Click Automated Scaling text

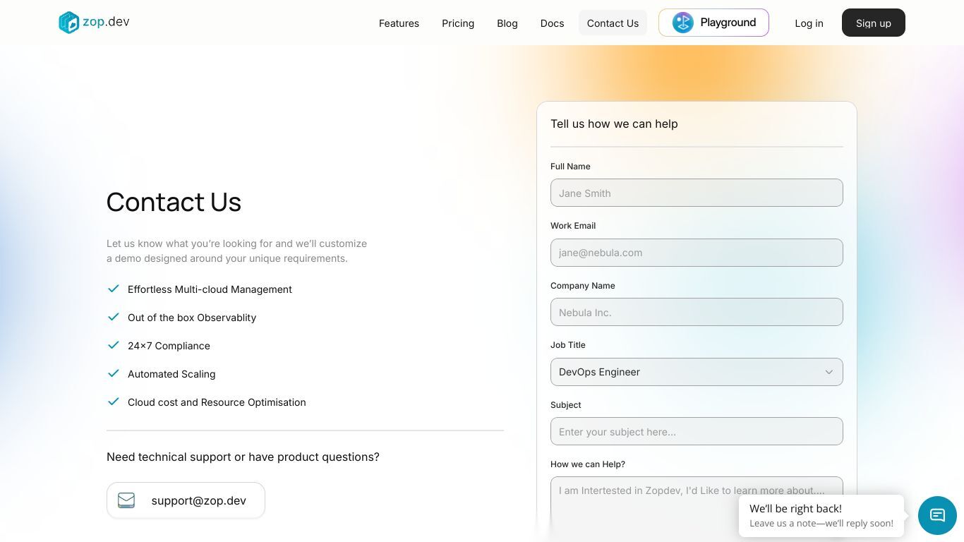(171, 374)
